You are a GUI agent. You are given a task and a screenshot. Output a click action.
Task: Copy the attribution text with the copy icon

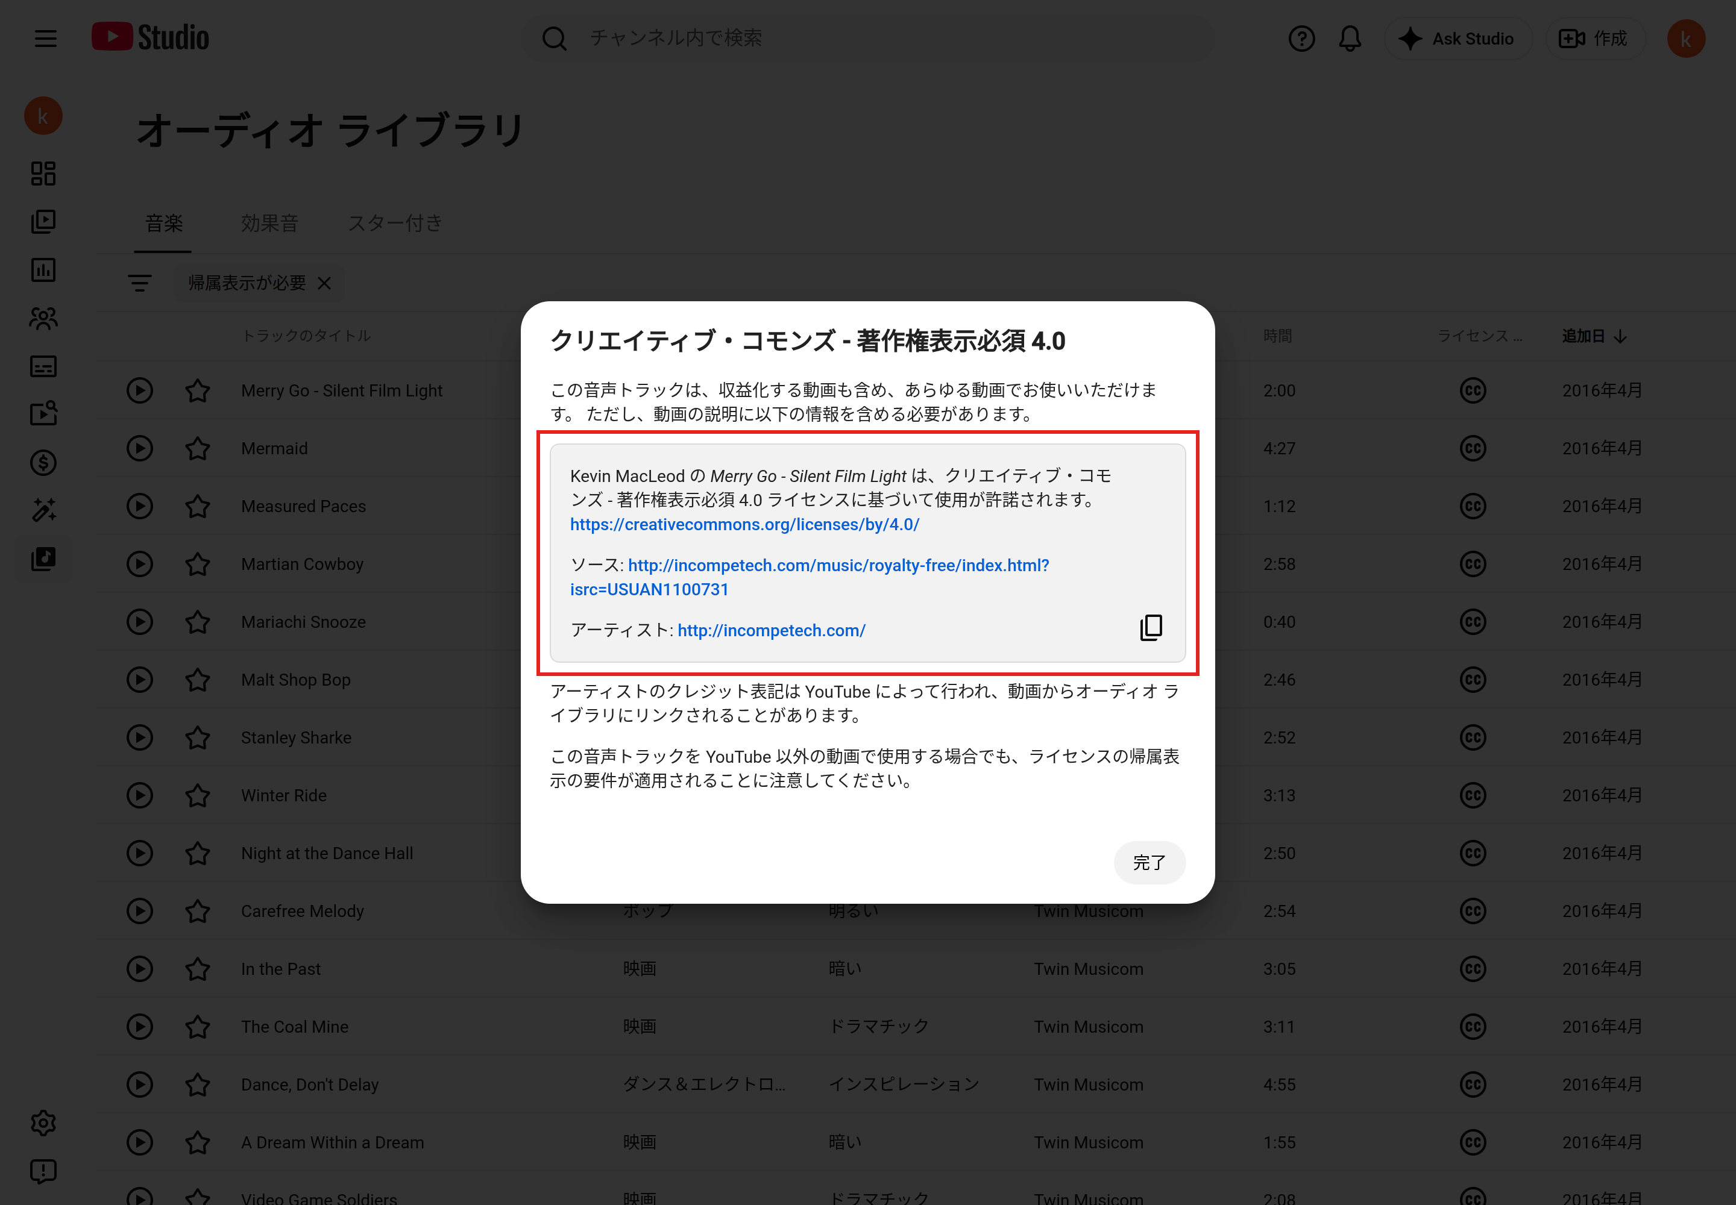[x=1151, y=627]
